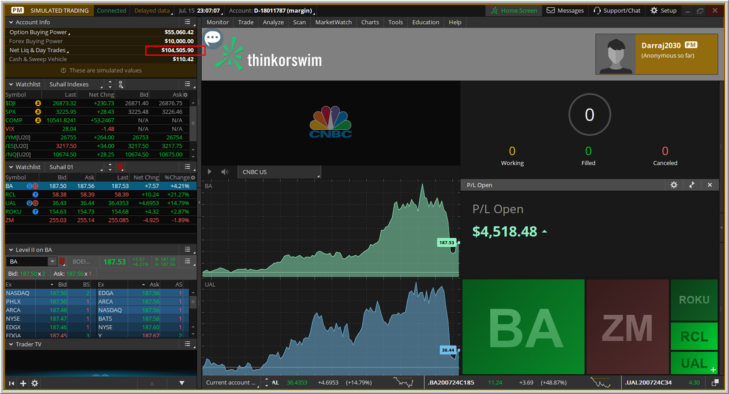Click red phone icon on BA row
The image size is (729, 394).
(36, 186)
